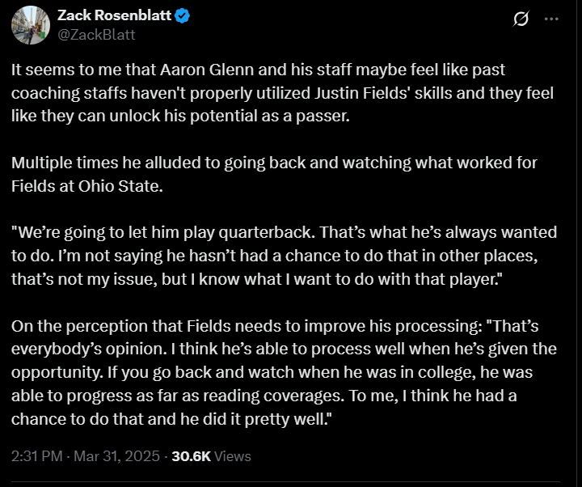
Task: Click the word Views beside the count
Action: point(233,456)
